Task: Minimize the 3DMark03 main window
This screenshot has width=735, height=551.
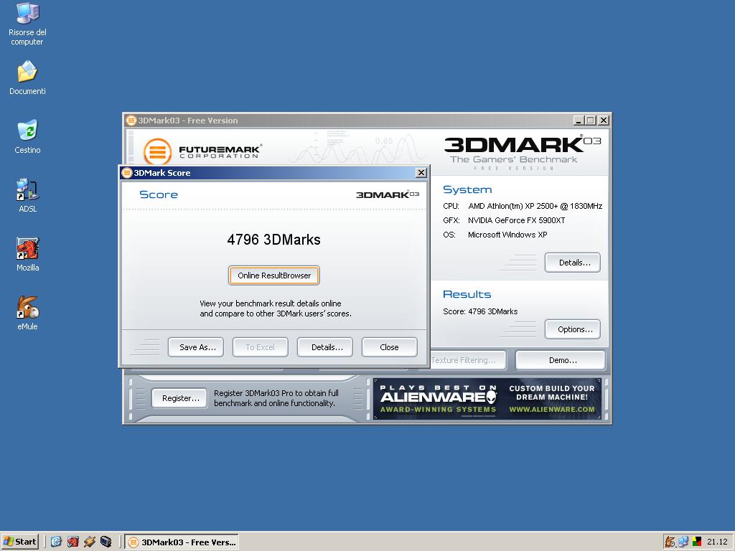Action: click(x=579, y=121)
